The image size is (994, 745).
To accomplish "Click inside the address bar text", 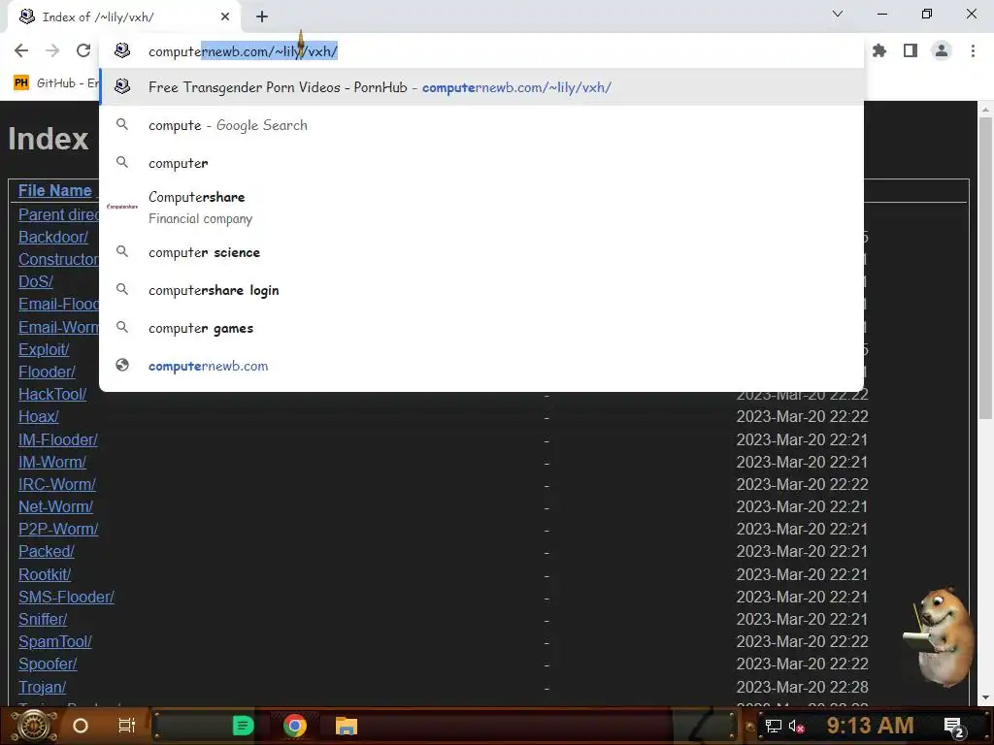I will [x=243, y=51].
